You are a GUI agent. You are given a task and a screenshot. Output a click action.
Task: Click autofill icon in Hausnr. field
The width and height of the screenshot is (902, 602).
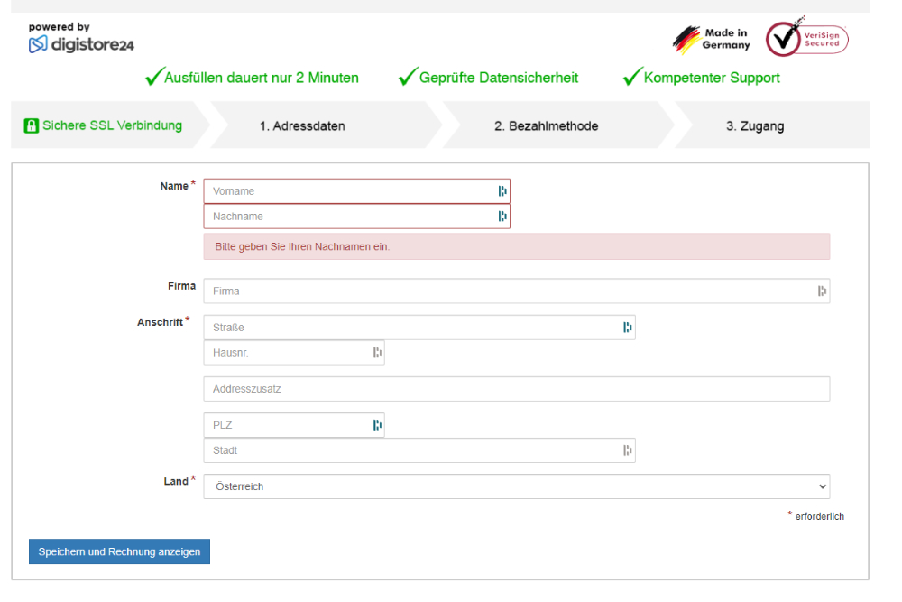[x=377, y=353]
